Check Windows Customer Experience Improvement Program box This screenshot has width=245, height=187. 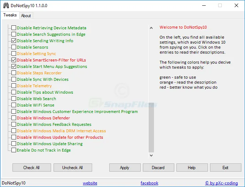tap(14, 112)
